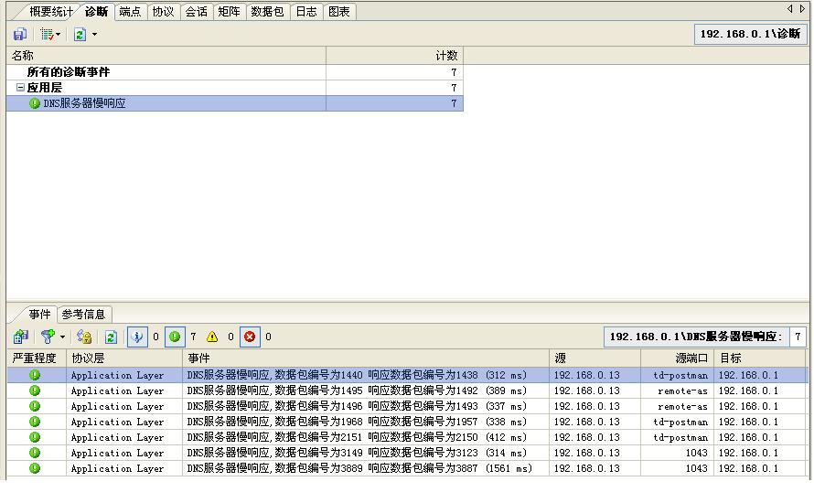814x492 pixels.
Task: Open the 参考信息 tab in lower pane
Action: point(83,314)
